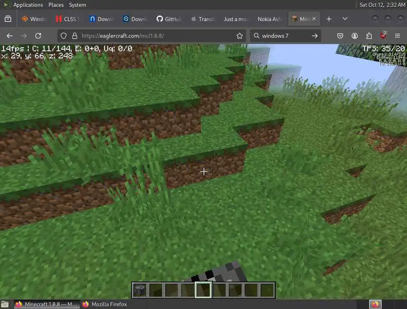The image size is (407, 309).
Task: Open the Places menu
Action: [x=56, y=5]
